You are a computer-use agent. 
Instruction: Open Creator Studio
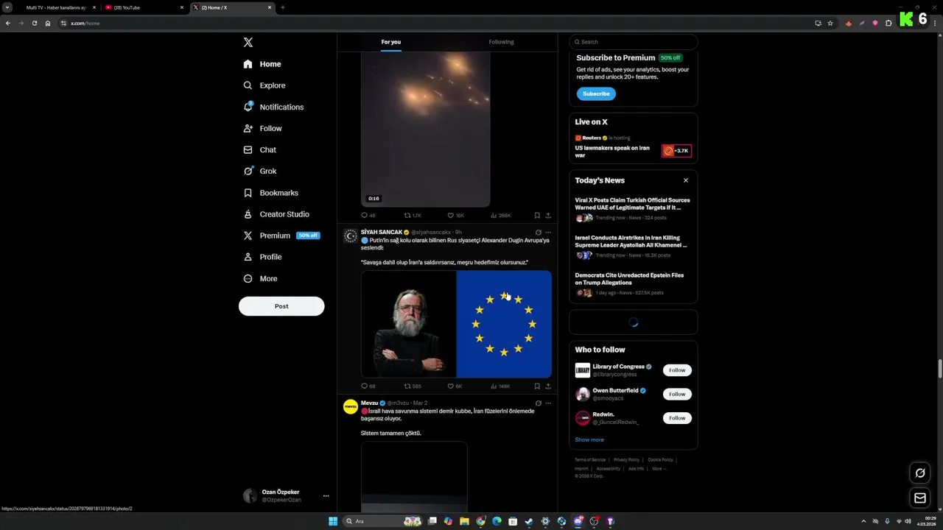pos(276,214)
